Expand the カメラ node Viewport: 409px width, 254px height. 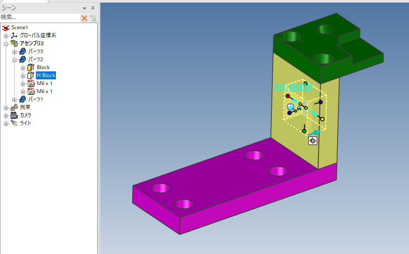click(x=6, y=115)
